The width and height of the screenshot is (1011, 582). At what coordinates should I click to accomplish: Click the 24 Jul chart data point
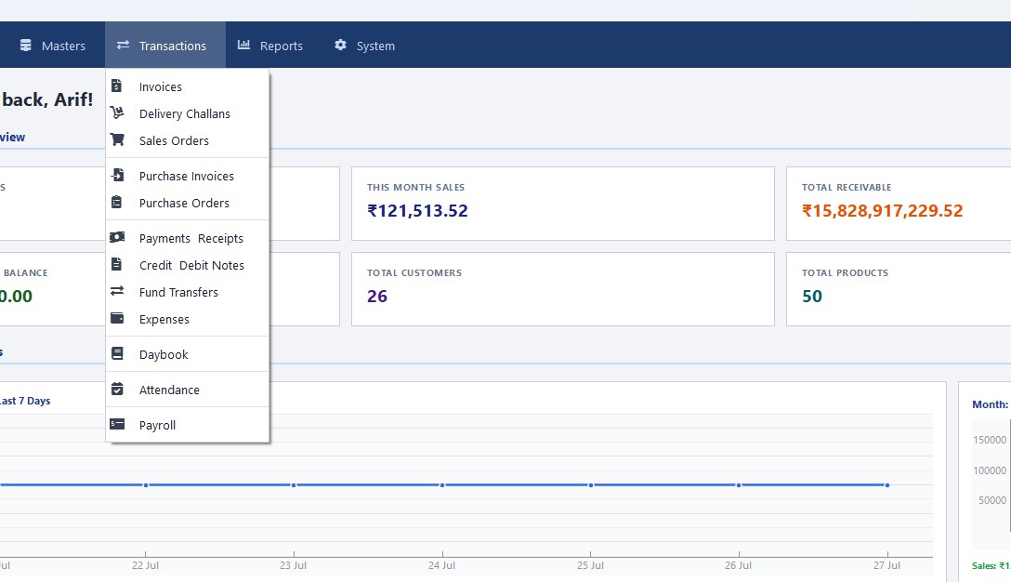[442, 484]
